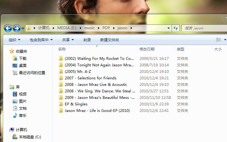Viewport: 227px width, 142px height.
Task: Select the 2008 - Jason Mraz Live & Acoustic folder icon
Action: (x=61, y=84)
